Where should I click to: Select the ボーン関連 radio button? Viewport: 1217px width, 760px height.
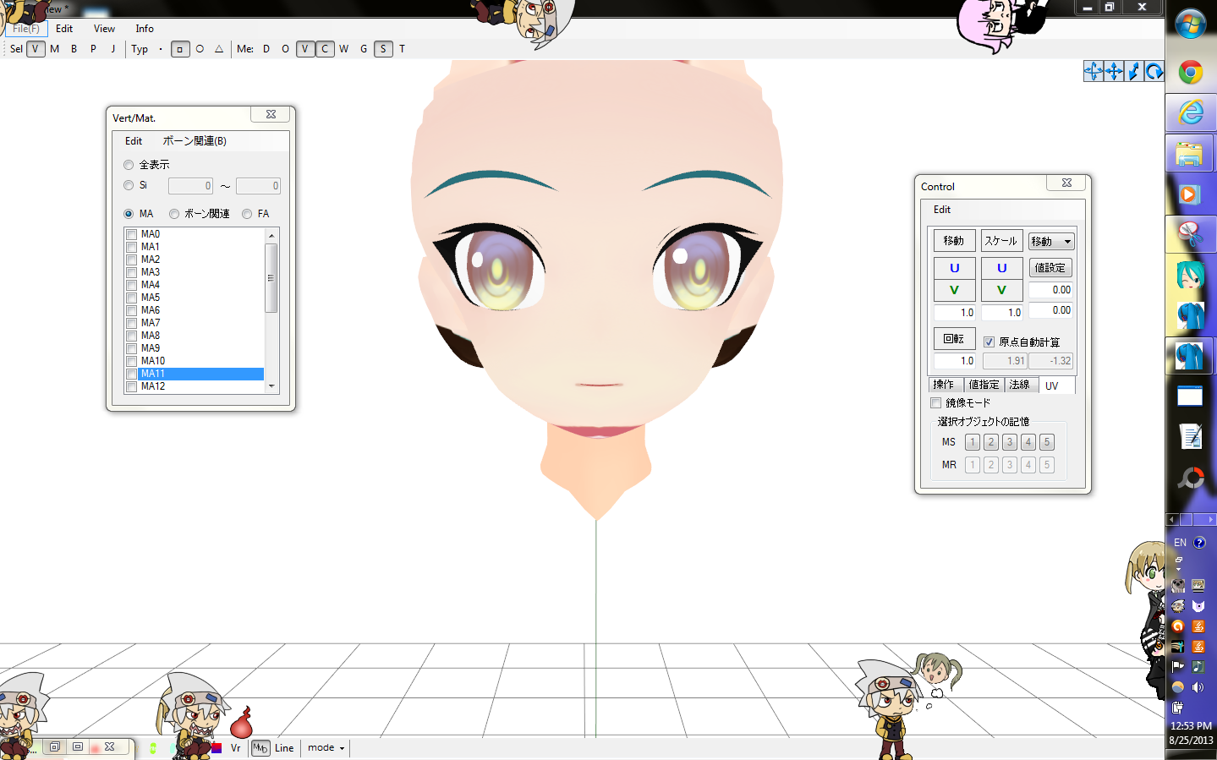pos(174,214)
